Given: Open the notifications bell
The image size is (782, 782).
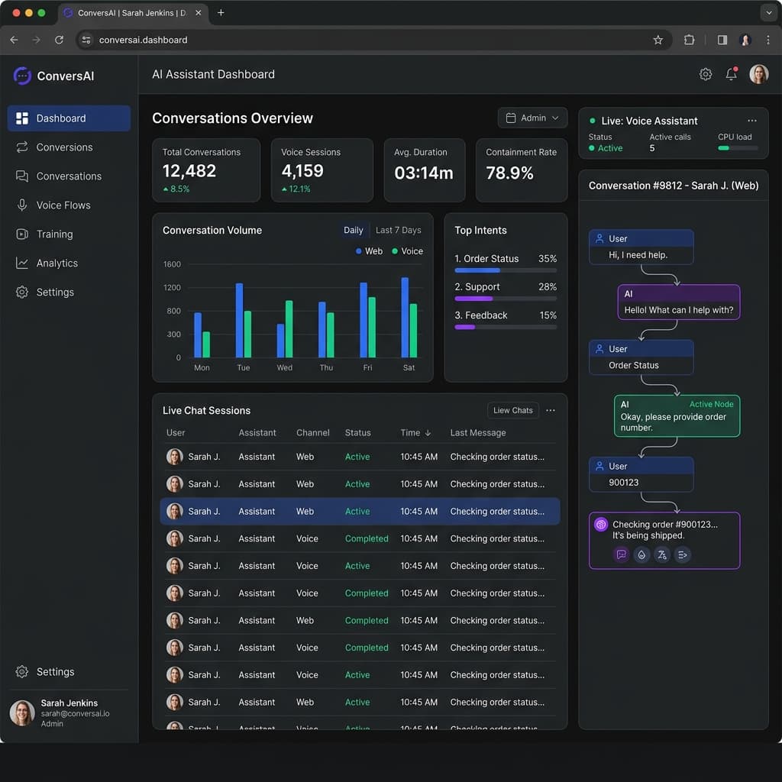Looking at the screenshot, I should (731, 74).
